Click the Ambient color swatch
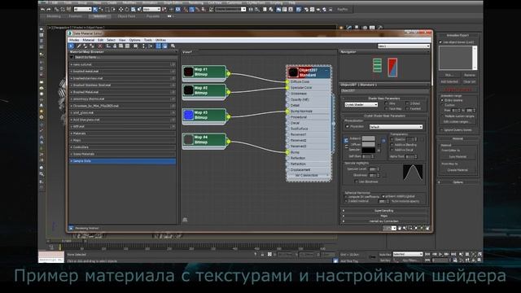This screenshot has width=521, height=293. pos(368,138)
